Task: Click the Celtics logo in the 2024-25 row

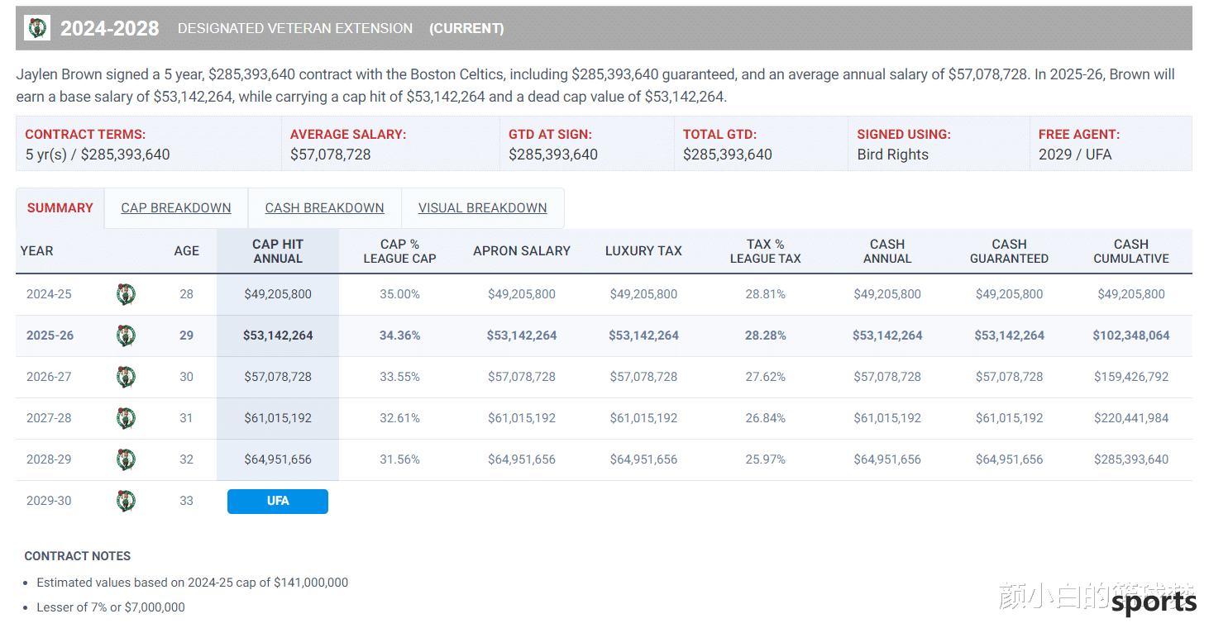Action: tap(126, 294)
